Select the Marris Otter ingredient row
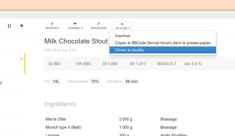The width and height of the screenshot is (235, 136). point(56,119)
